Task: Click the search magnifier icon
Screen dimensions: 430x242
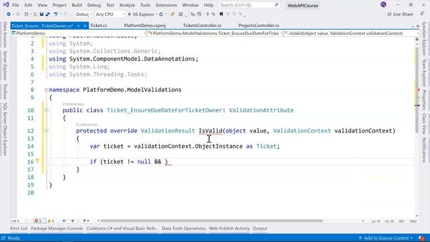Action: click(276, 5)
